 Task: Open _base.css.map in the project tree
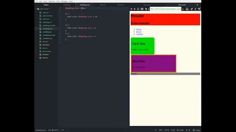pos(47,16)
